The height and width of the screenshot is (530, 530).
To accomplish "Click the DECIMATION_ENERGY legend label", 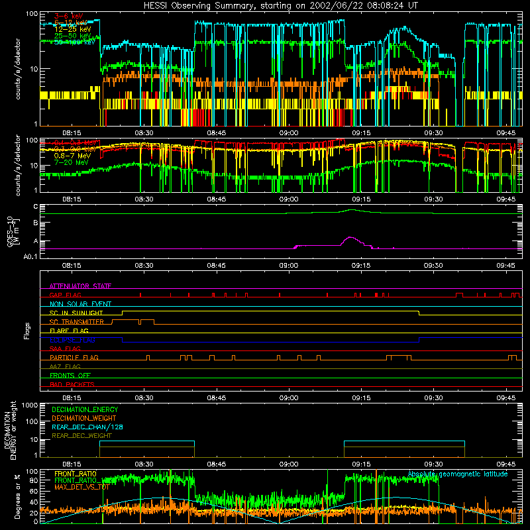I will coord(85,409).
